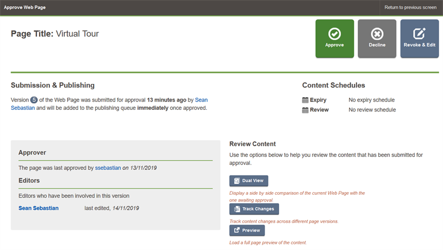Open submitter Sean Sebastian's profile link
This screenshot has height=250, width=443.
(202, 100)
